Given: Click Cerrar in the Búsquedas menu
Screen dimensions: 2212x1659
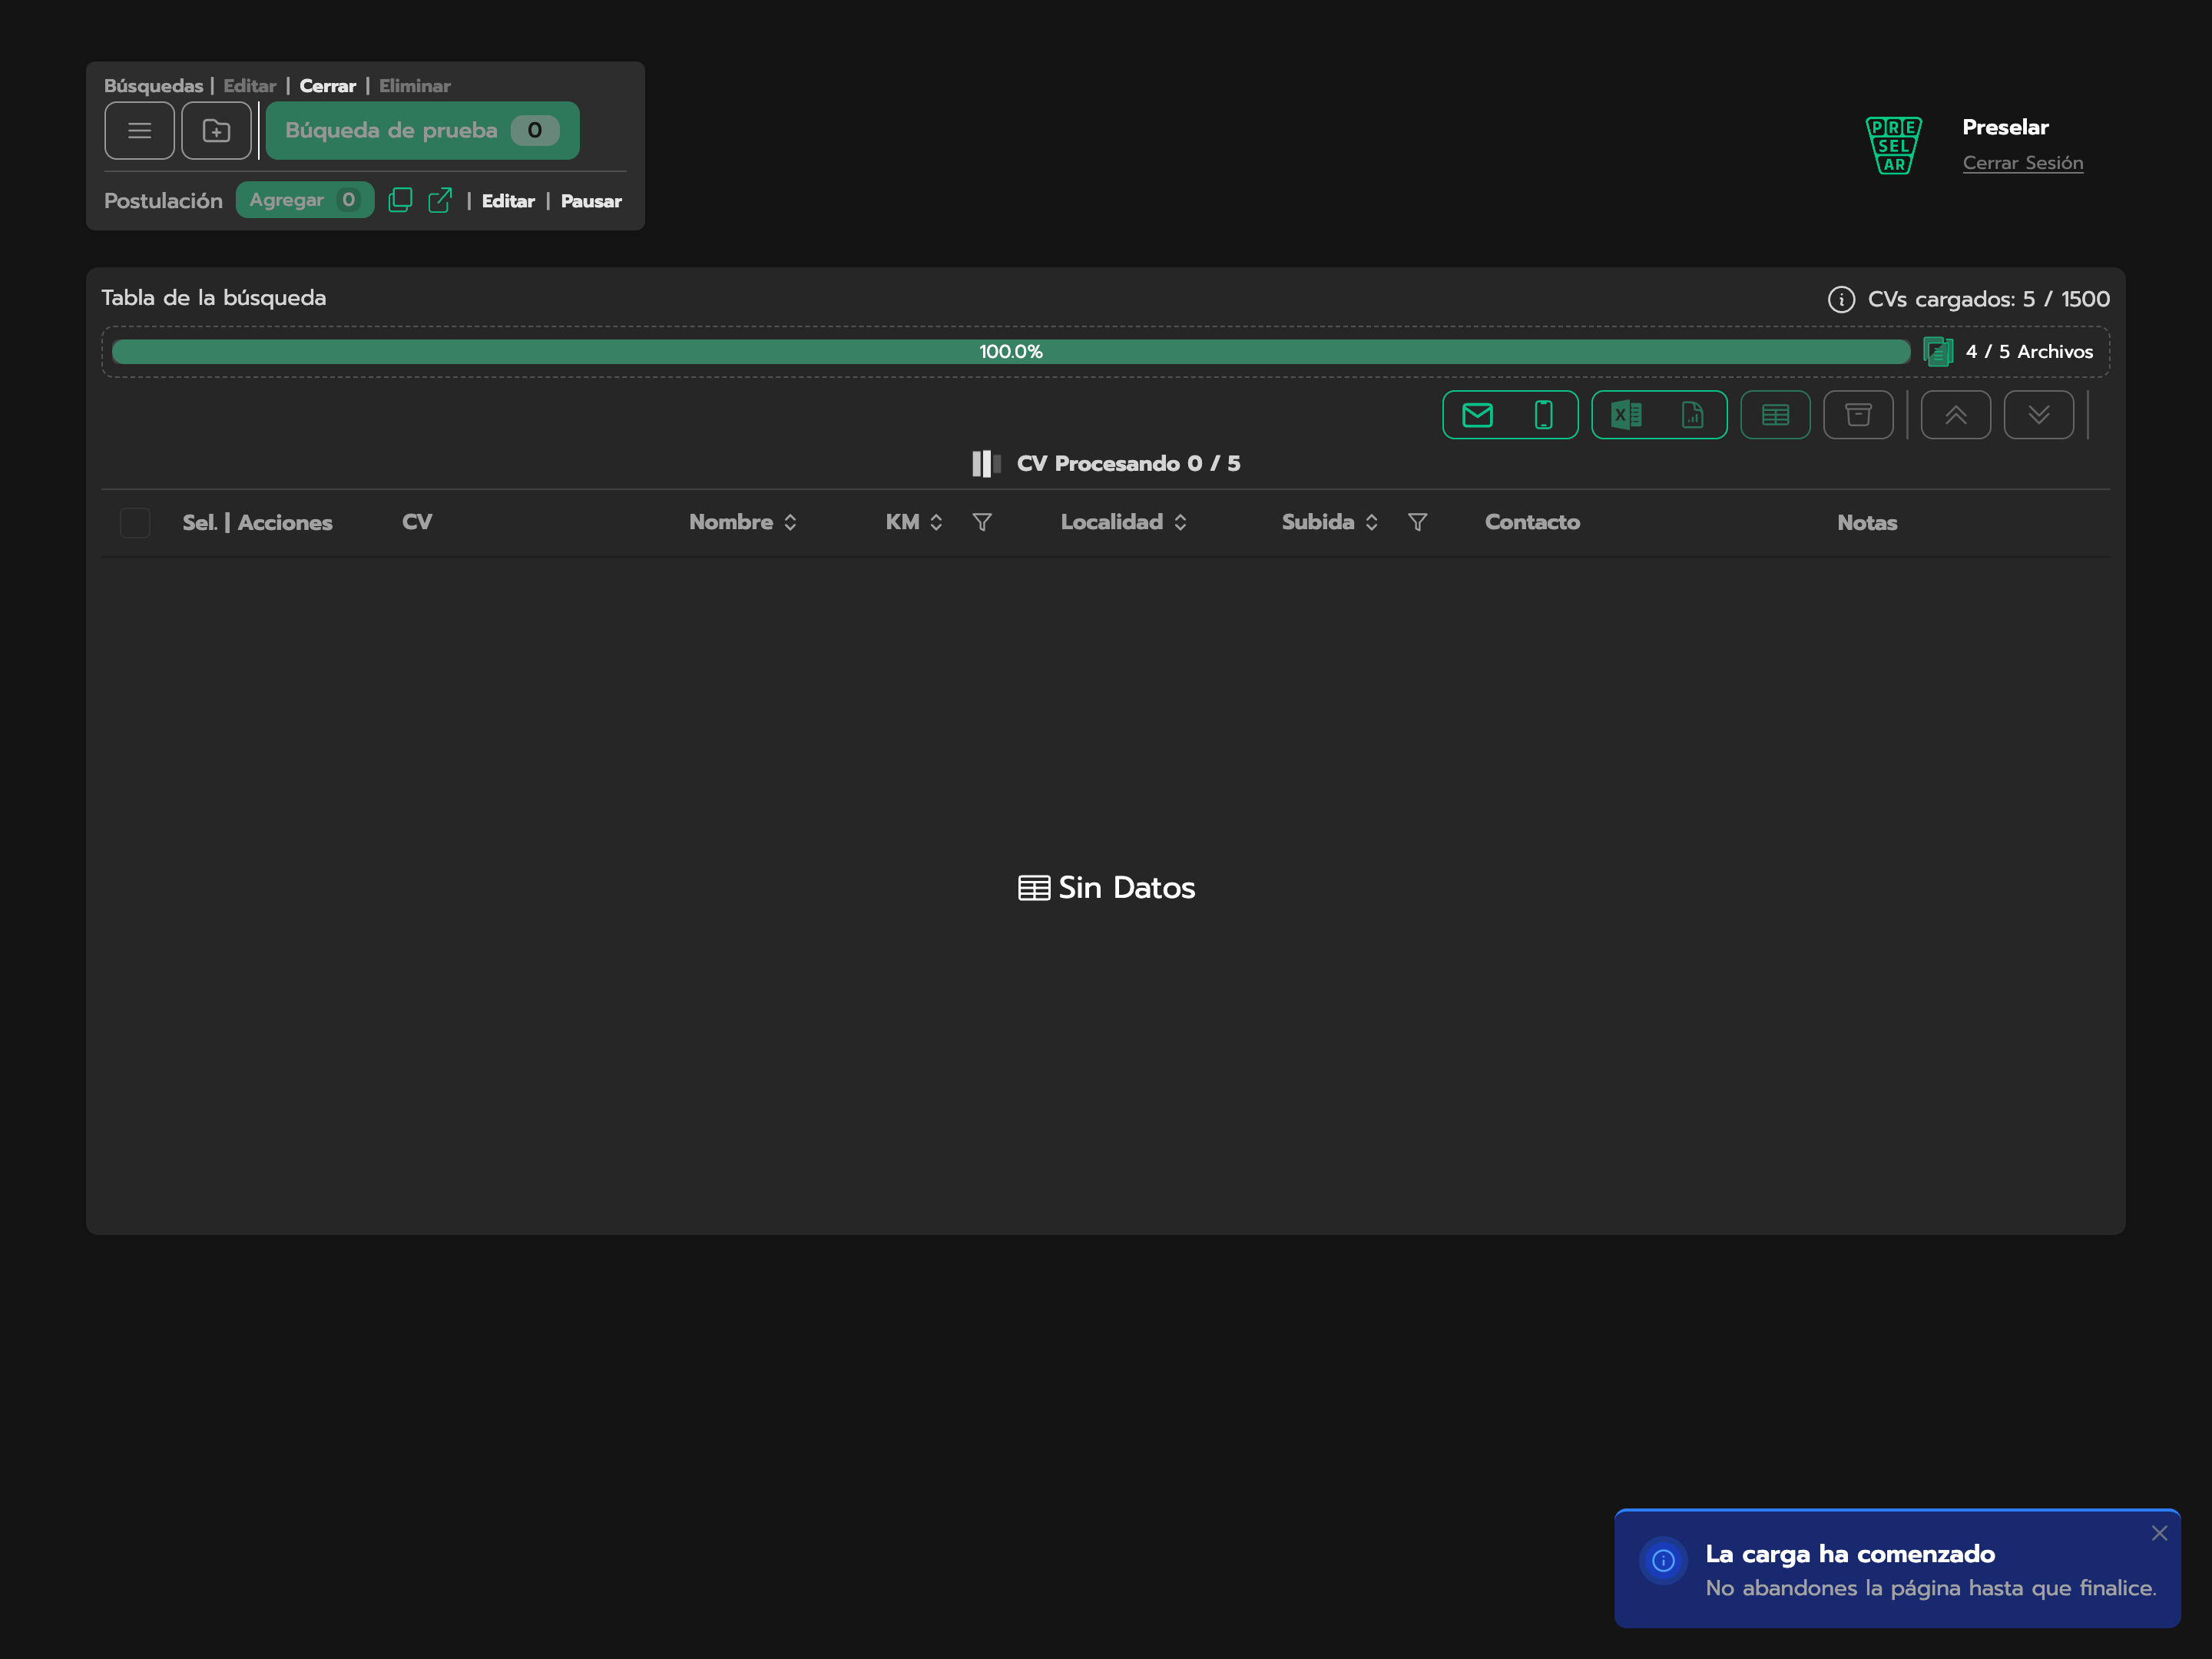Looking at the screenshot, I should coord(328,86).
